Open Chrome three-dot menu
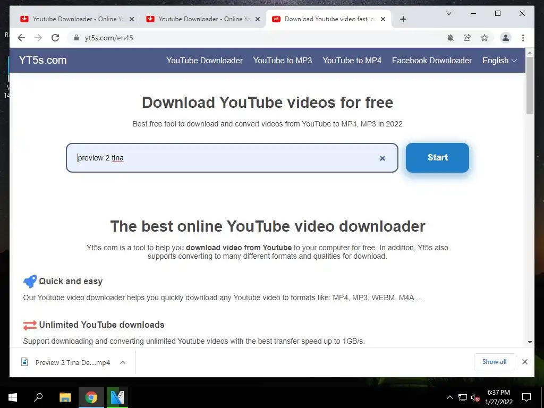Viewport: 544px width, 408px height. point(523,38)
